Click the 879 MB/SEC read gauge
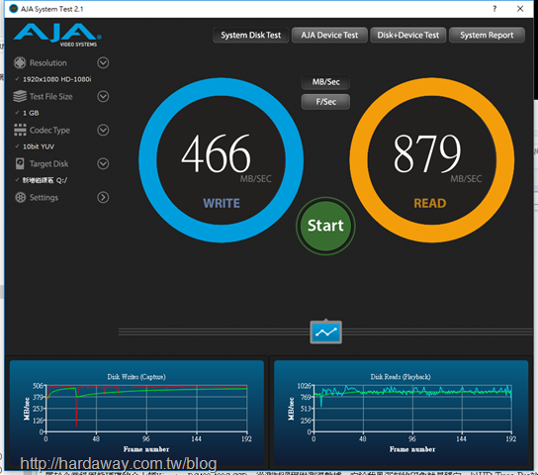 coord(431,160)
